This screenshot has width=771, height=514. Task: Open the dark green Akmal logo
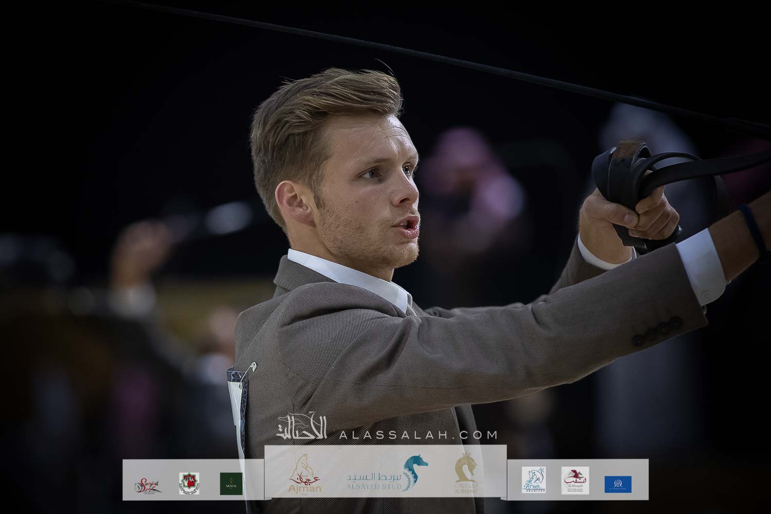coord(231,484)
